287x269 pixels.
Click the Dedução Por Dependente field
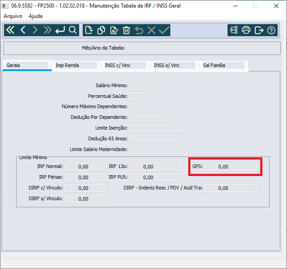point(149,118)
